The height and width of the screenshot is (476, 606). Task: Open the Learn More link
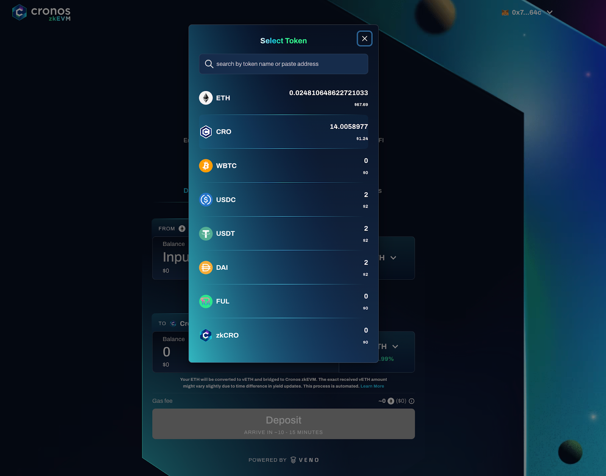click(x=372, y=386)
